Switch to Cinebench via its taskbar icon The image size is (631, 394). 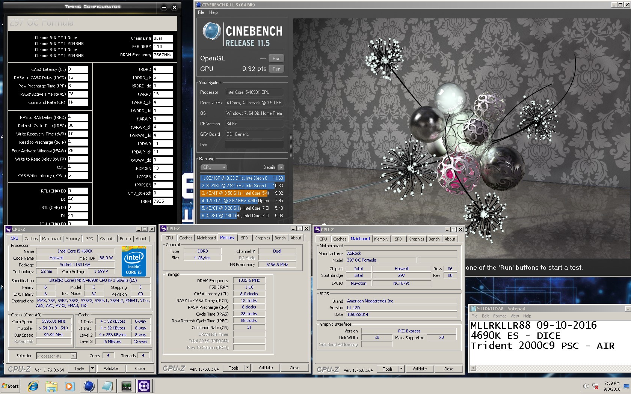[89, 386]
